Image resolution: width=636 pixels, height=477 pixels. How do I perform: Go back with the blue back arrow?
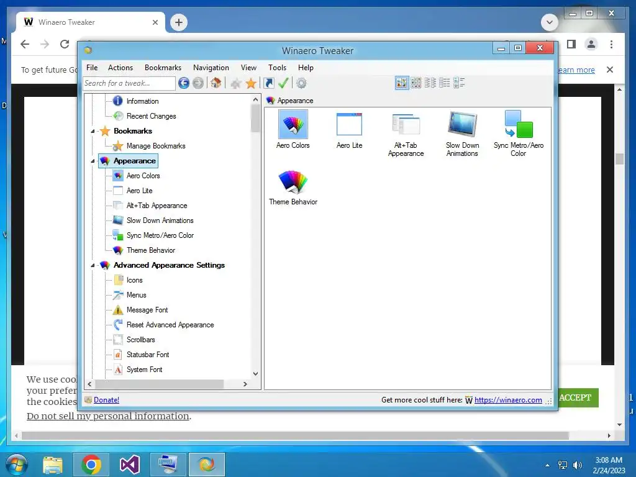pos(184,83)
